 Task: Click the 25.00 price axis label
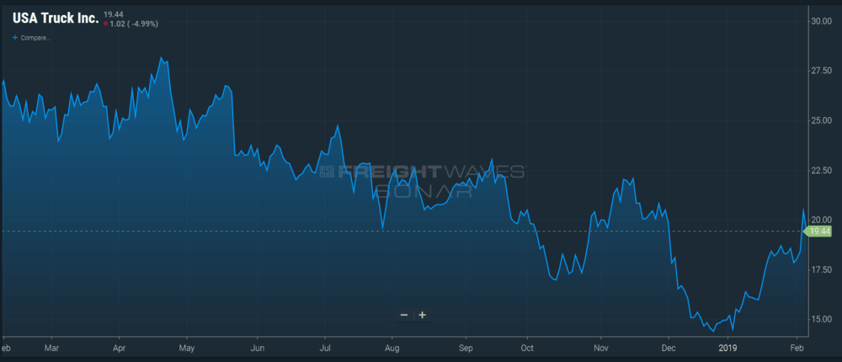[x=820, y=120]
